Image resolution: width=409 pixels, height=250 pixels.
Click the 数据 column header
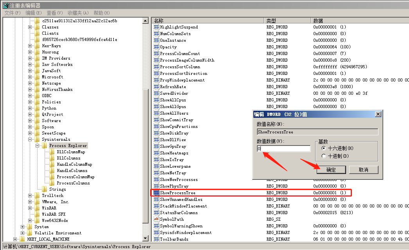(x=360, y=21)
